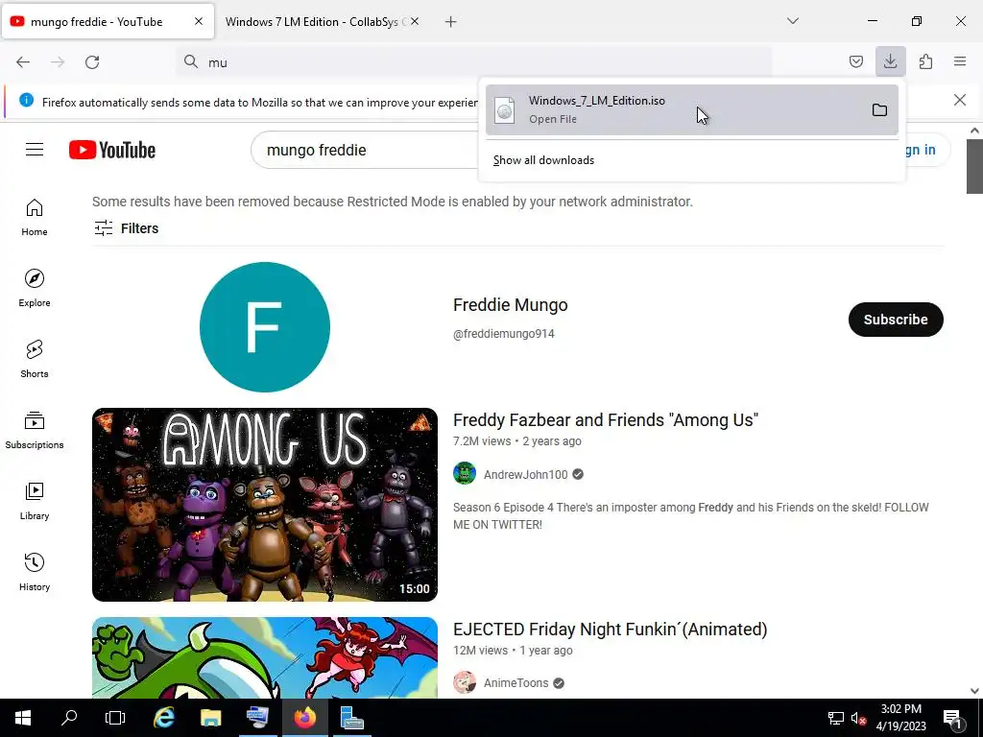Switch to Firefox taskbar icon
This screenshot has width=983, height=737.
[x=304, y=718]
